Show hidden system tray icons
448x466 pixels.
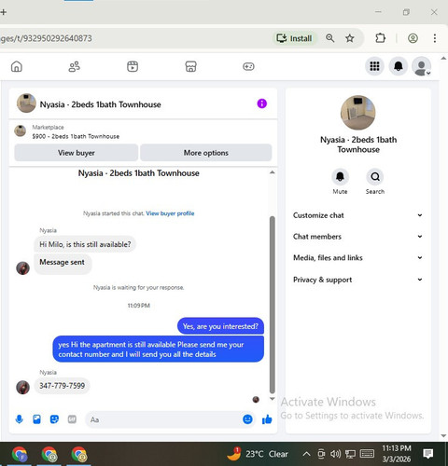(x=306, y=454)
